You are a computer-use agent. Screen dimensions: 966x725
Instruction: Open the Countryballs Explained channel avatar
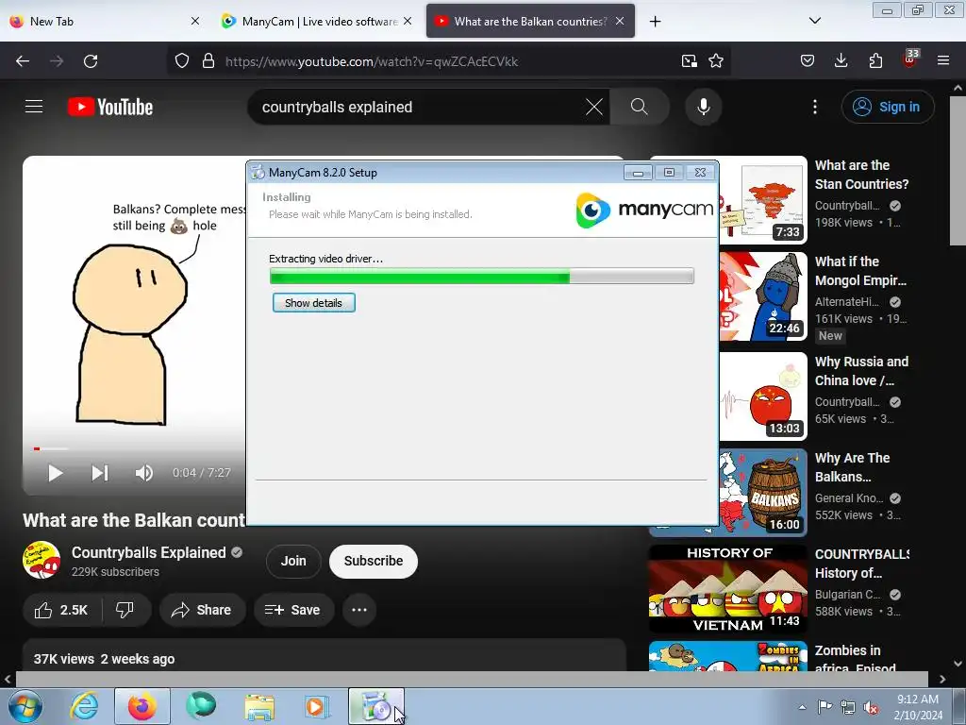[42, 560]
